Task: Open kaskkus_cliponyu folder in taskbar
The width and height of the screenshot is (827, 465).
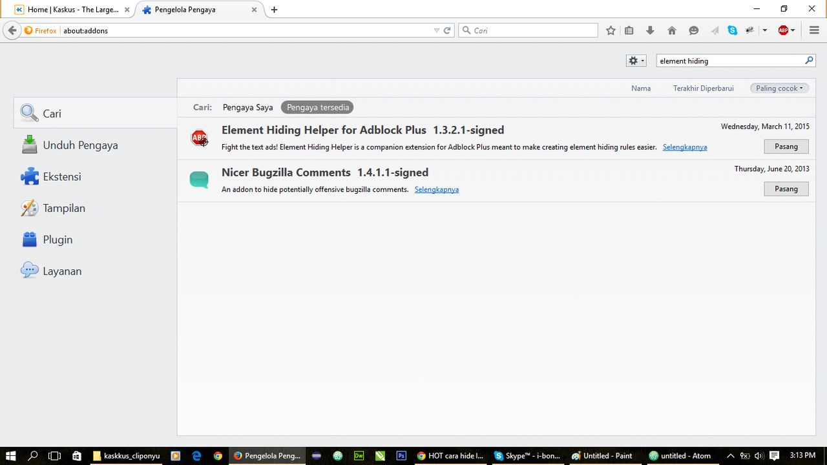Action: pos(126,456)
